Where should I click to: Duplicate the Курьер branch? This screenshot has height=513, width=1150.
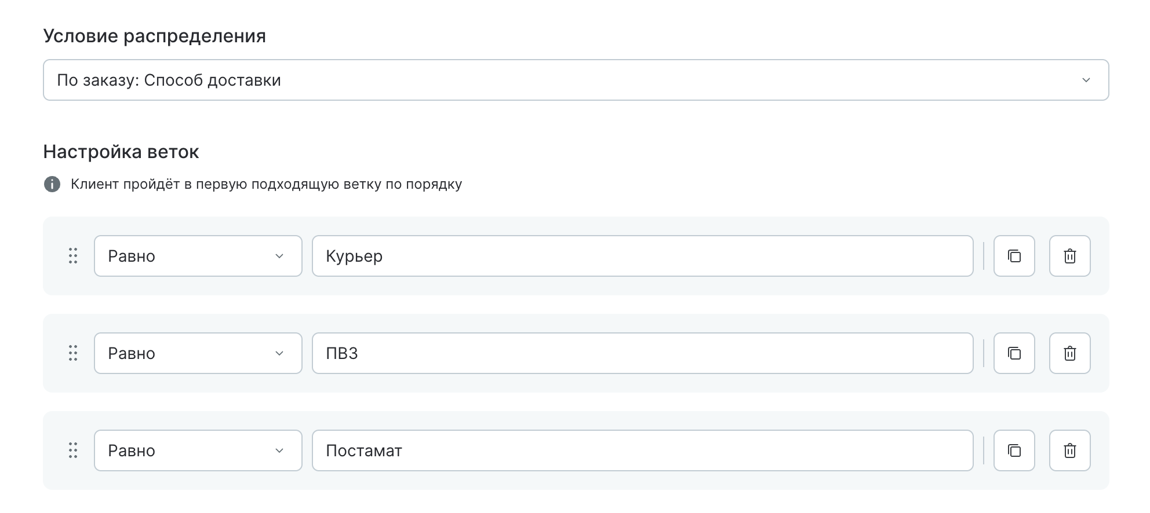coord(1014,256)
